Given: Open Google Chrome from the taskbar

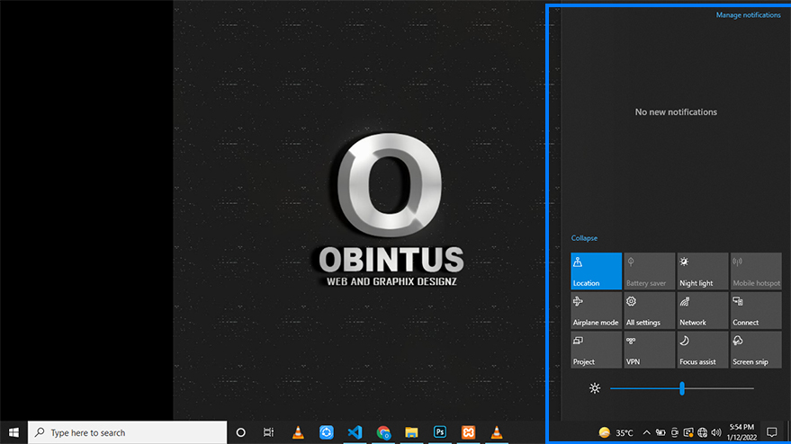Looking at the screenshot, I should click(x=383, y=432).
